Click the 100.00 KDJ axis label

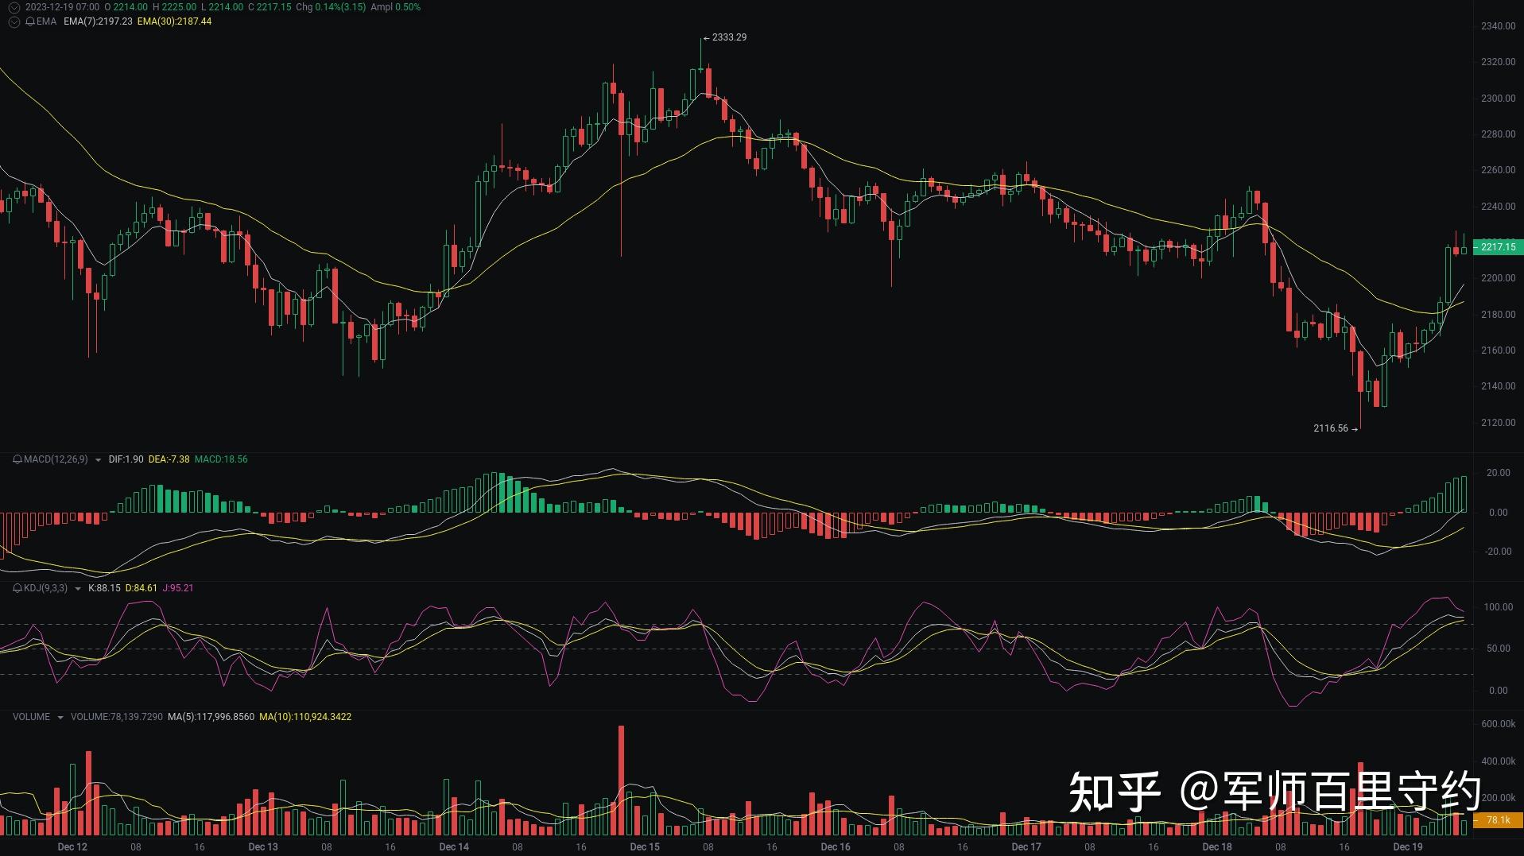(1498, 607)
